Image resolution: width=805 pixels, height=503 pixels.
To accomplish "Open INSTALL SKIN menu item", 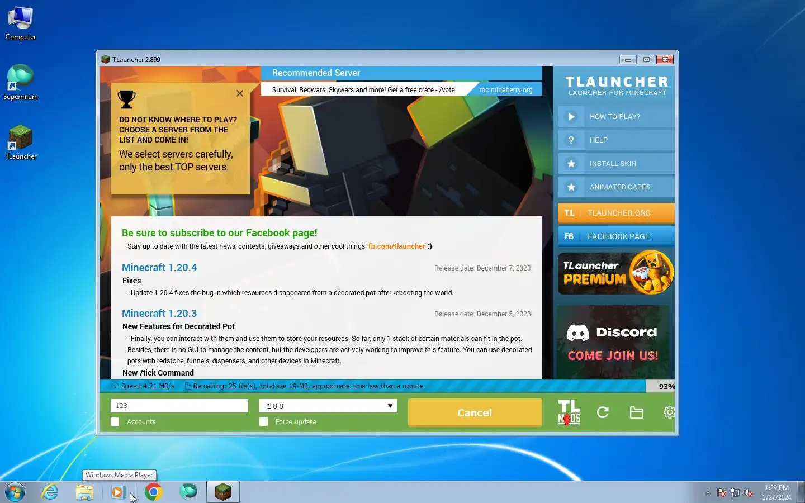I will 616,164.
